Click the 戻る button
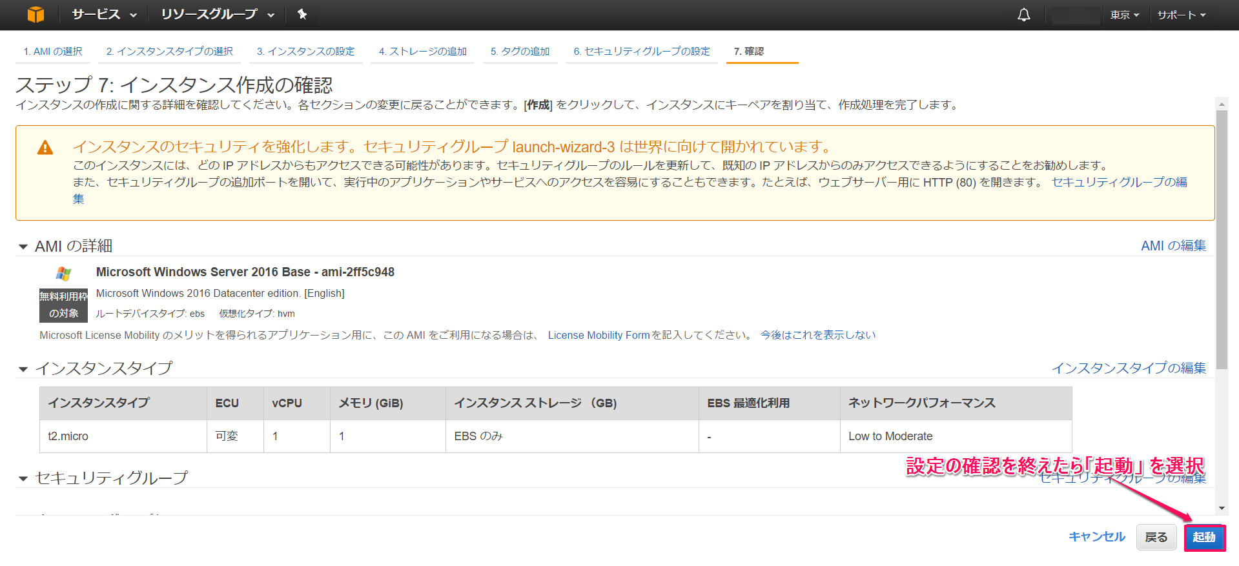This screenshot has width=1239, height=566. (x=1156, y=537)
